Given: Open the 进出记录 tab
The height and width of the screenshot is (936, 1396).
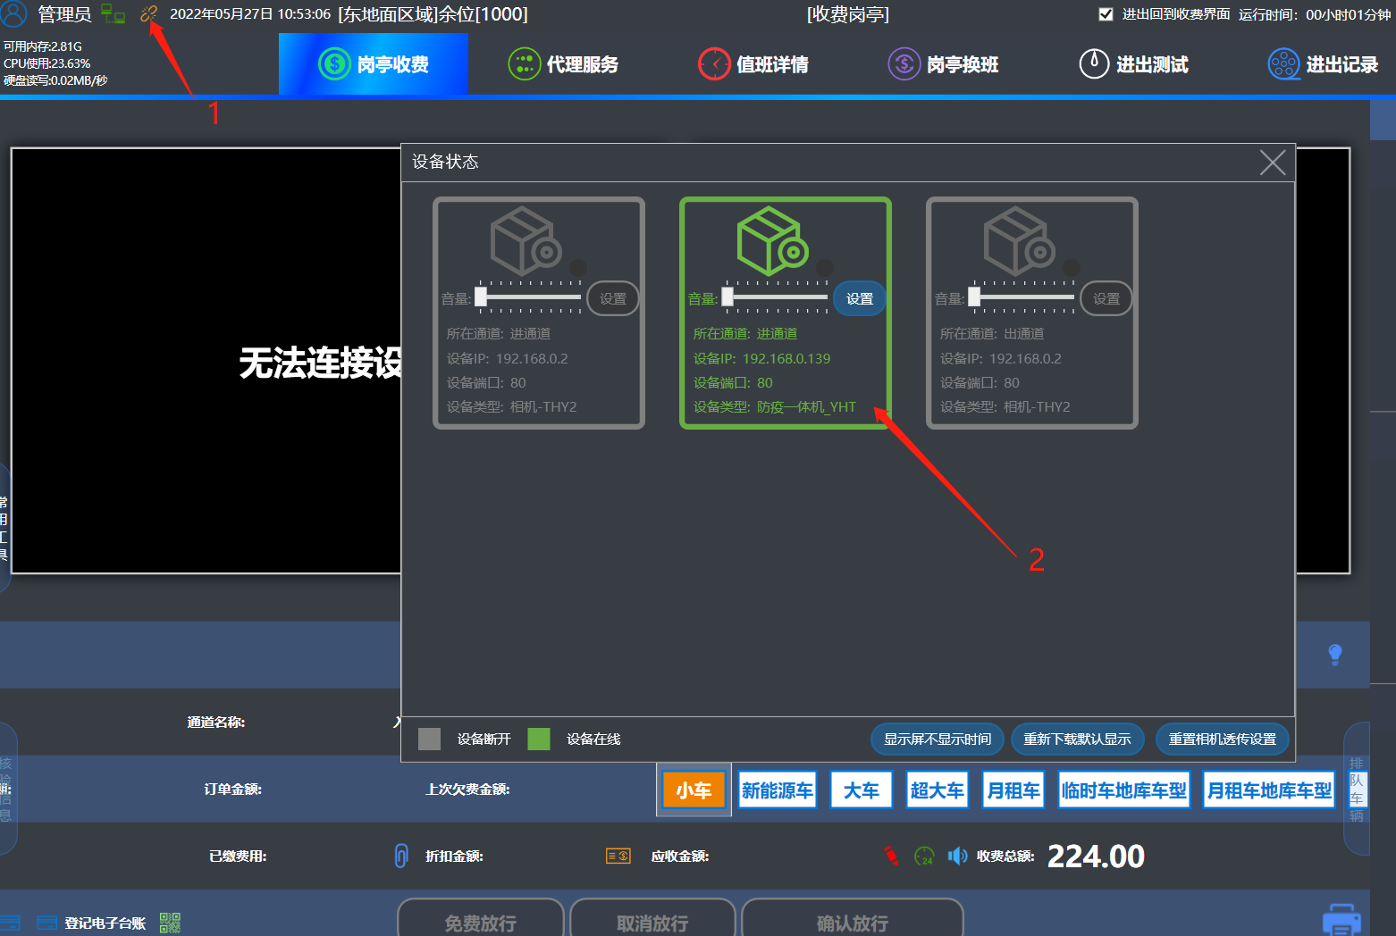Looking at the screenshot, I should tap(1323, 64).
